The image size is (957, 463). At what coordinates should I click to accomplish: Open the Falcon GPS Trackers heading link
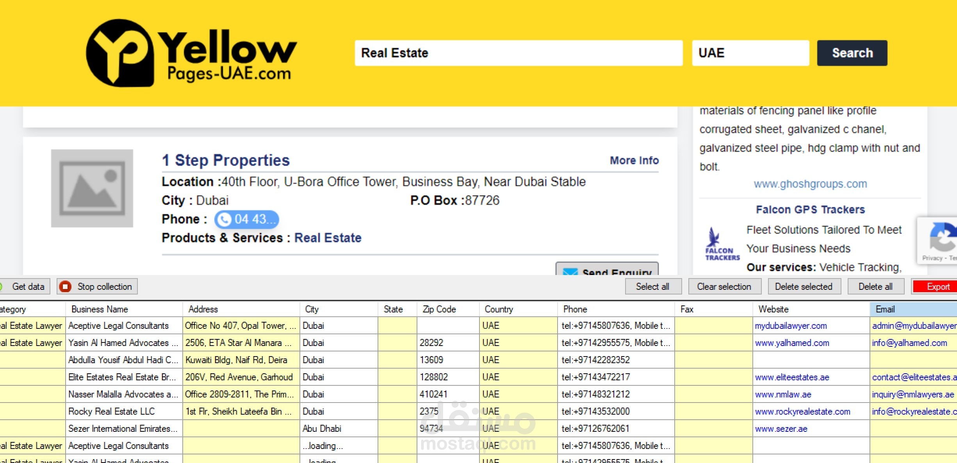[810, 210]
